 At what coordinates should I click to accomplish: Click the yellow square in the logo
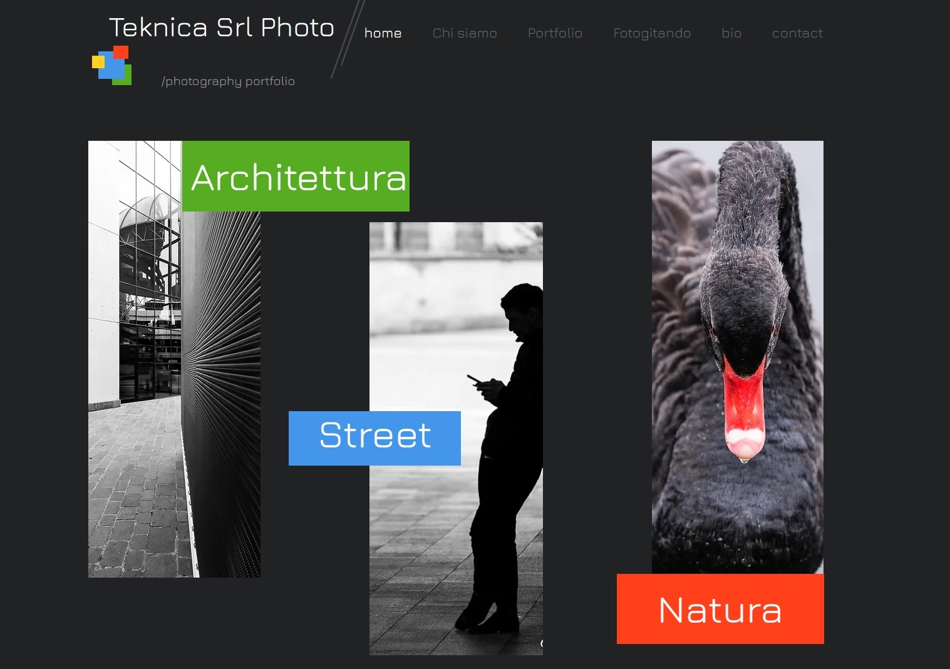tap(97, 62)
